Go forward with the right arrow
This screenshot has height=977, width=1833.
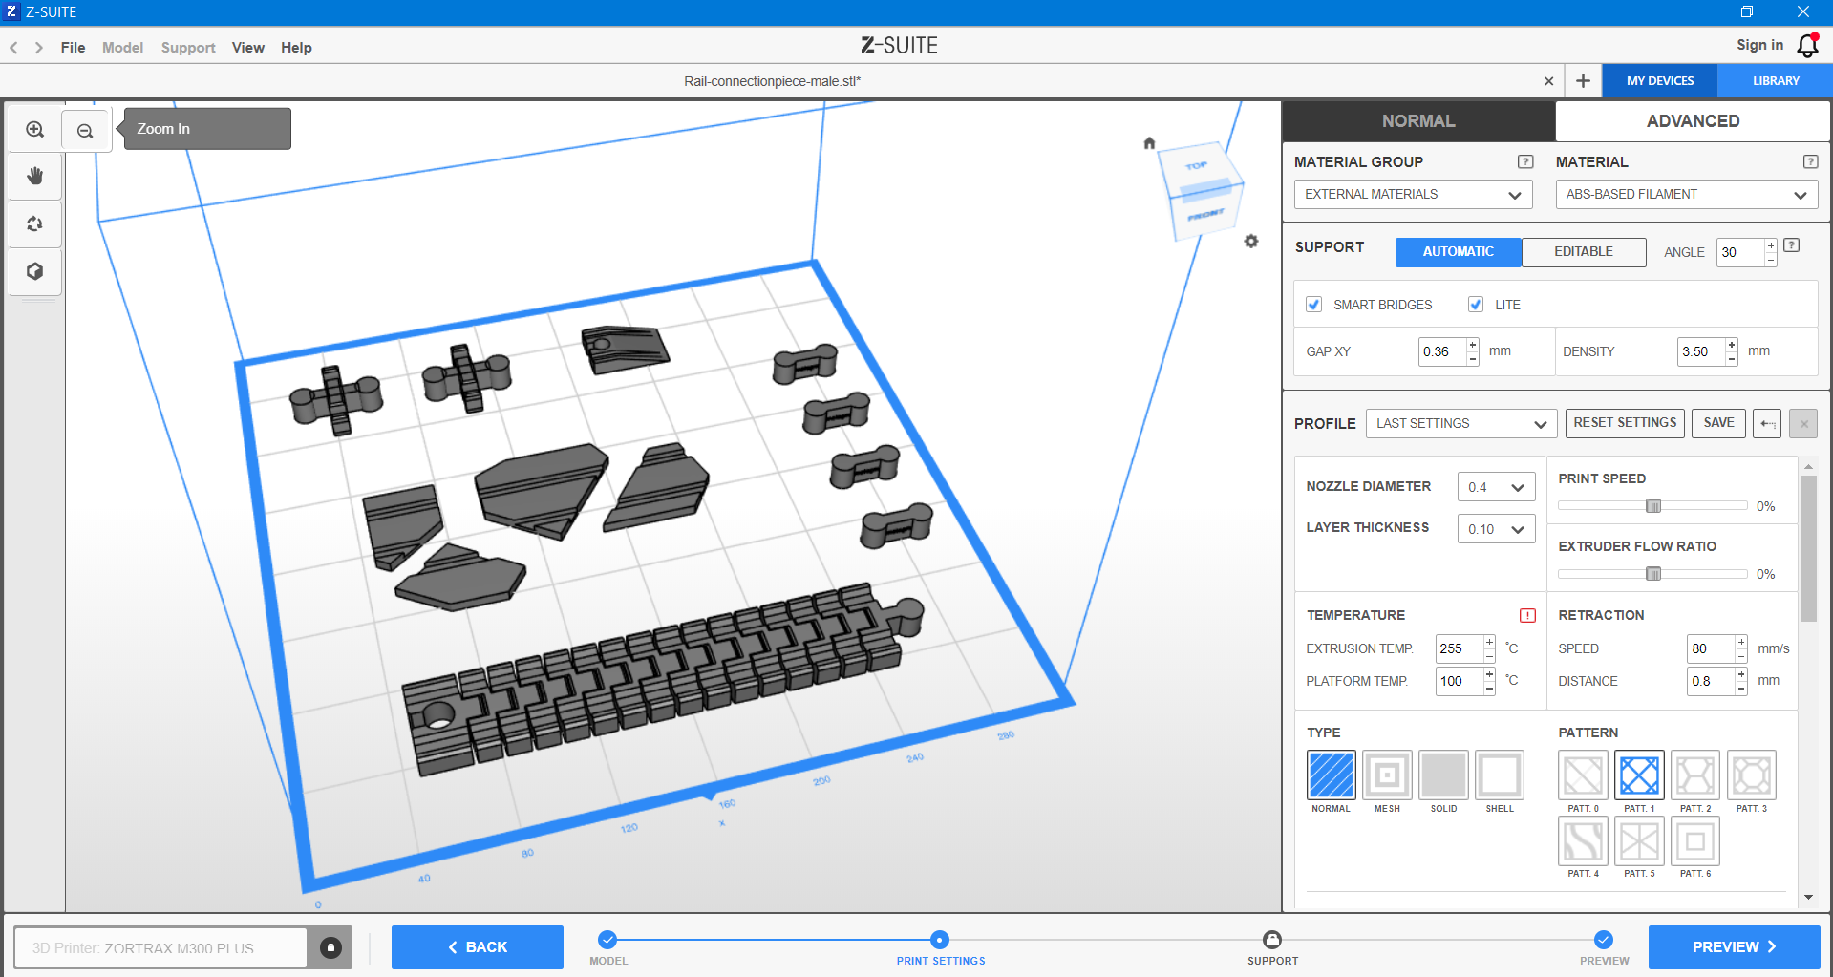coord(38,48)
